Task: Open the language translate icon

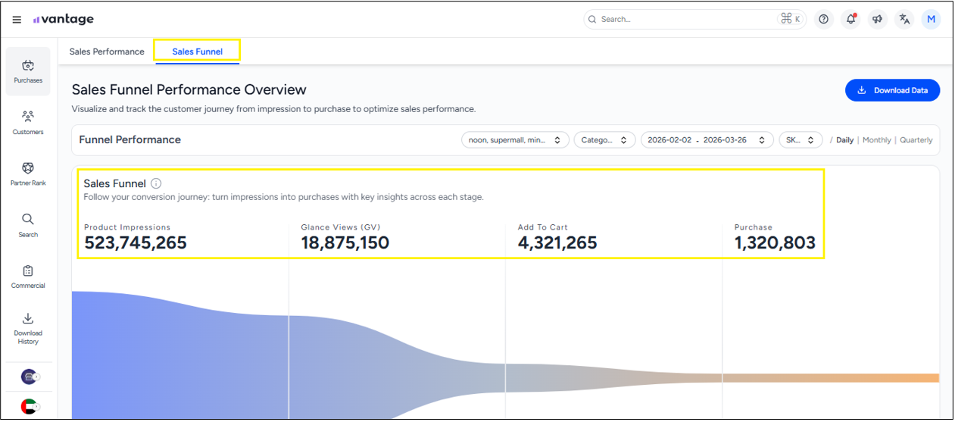Action: [904, 20]
